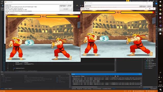Click the taskbar clock showing 1:26 AM
Image resolution: width=163 pixels, height=92 pixels.
(160, 86)
